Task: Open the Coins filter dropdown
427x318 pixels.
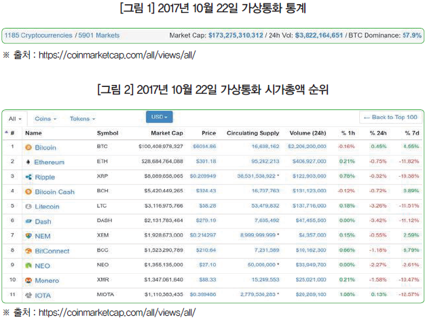Action: 45,119
